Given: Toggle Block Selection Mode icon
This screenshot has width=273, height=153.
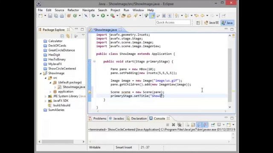Looking at the screenshot, I should tap(164, 16).
